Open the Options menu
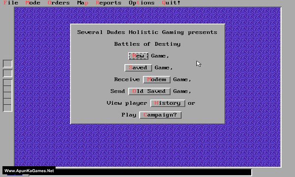The height and width of the screenshot is (177, 295). pos(142,3)
